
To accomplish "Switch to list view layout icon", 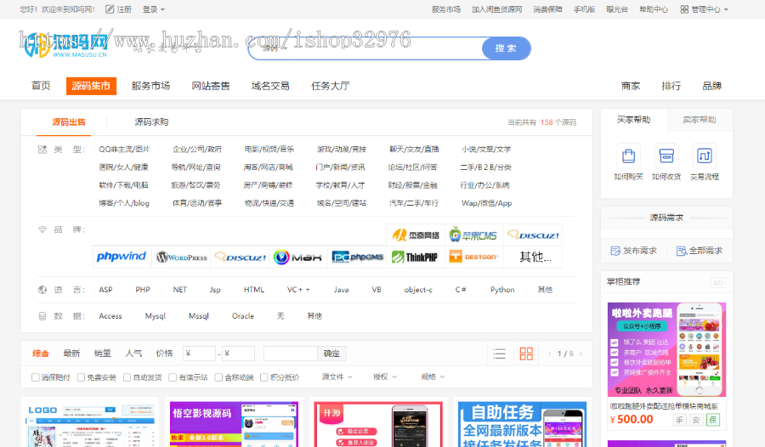I will [x=499, y=354].
